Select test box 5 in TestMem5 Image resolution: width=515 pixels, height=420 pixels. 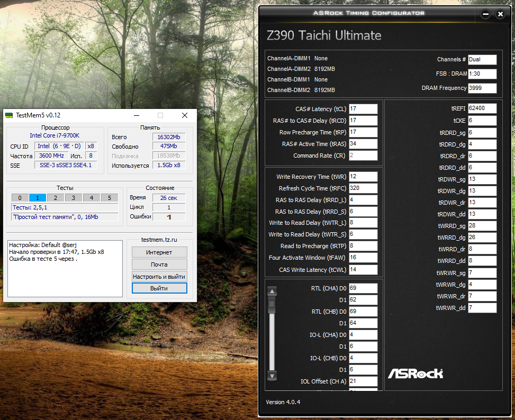coord(110,198)
